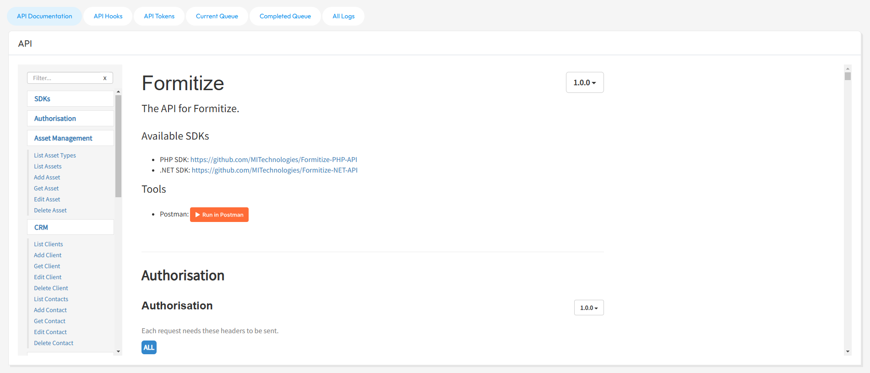Open Get Client endpoint
Image resolution: width=870 pixels, height=373 pixels.
(x=47, y=266)
